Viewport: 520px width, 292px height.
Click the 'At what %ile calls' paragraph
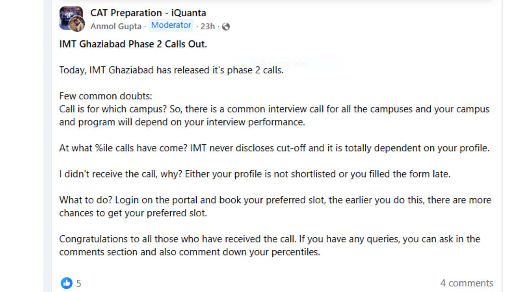pyautogui.click(x=274, y=148)
